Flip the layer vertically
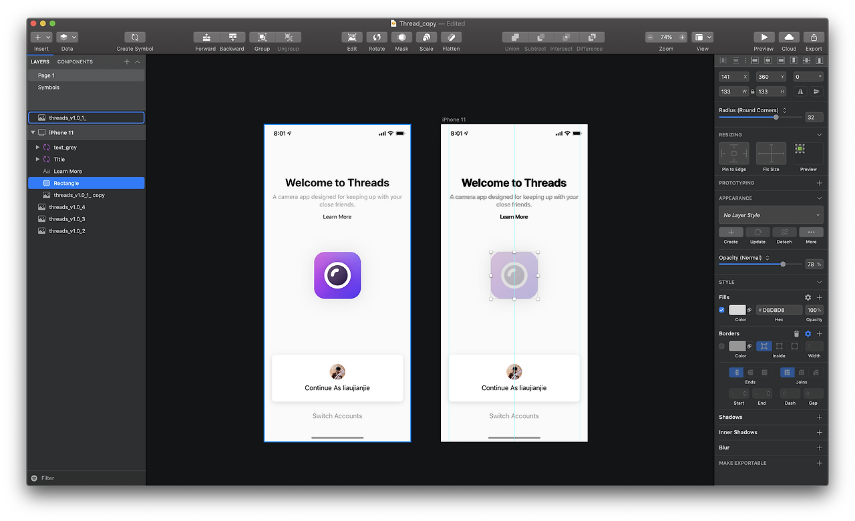The width and height of the screenshot is (855, 521). [x=816, y=92]
